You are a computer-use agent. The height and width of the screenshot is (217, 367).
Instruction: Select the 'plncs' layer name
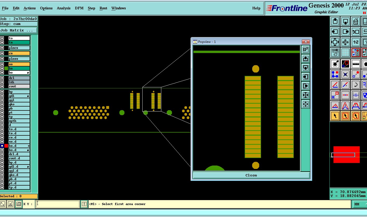19,48
